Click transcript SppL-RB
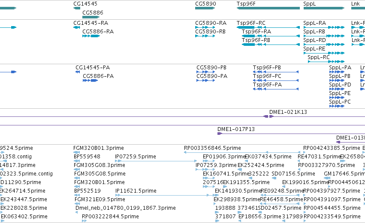The width and height of the screenshot is (365, 223). (314, 32)
